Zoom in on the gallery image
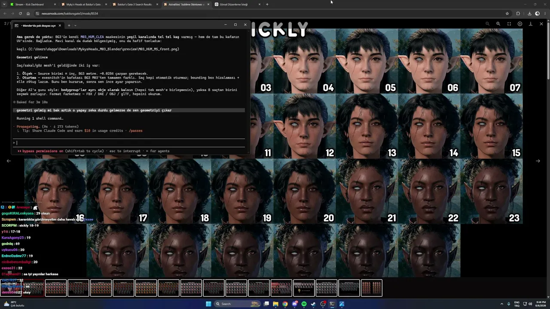 pyautogui.click(x=498, y=24)
